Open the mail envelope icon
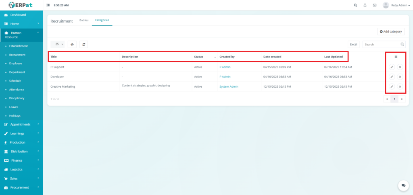Image resolution: width=413 pixels, height=195 pixels. (x=375, y=5)
